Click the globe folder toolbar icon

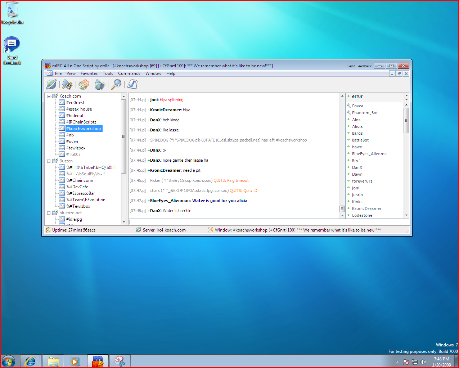point(100,84)
